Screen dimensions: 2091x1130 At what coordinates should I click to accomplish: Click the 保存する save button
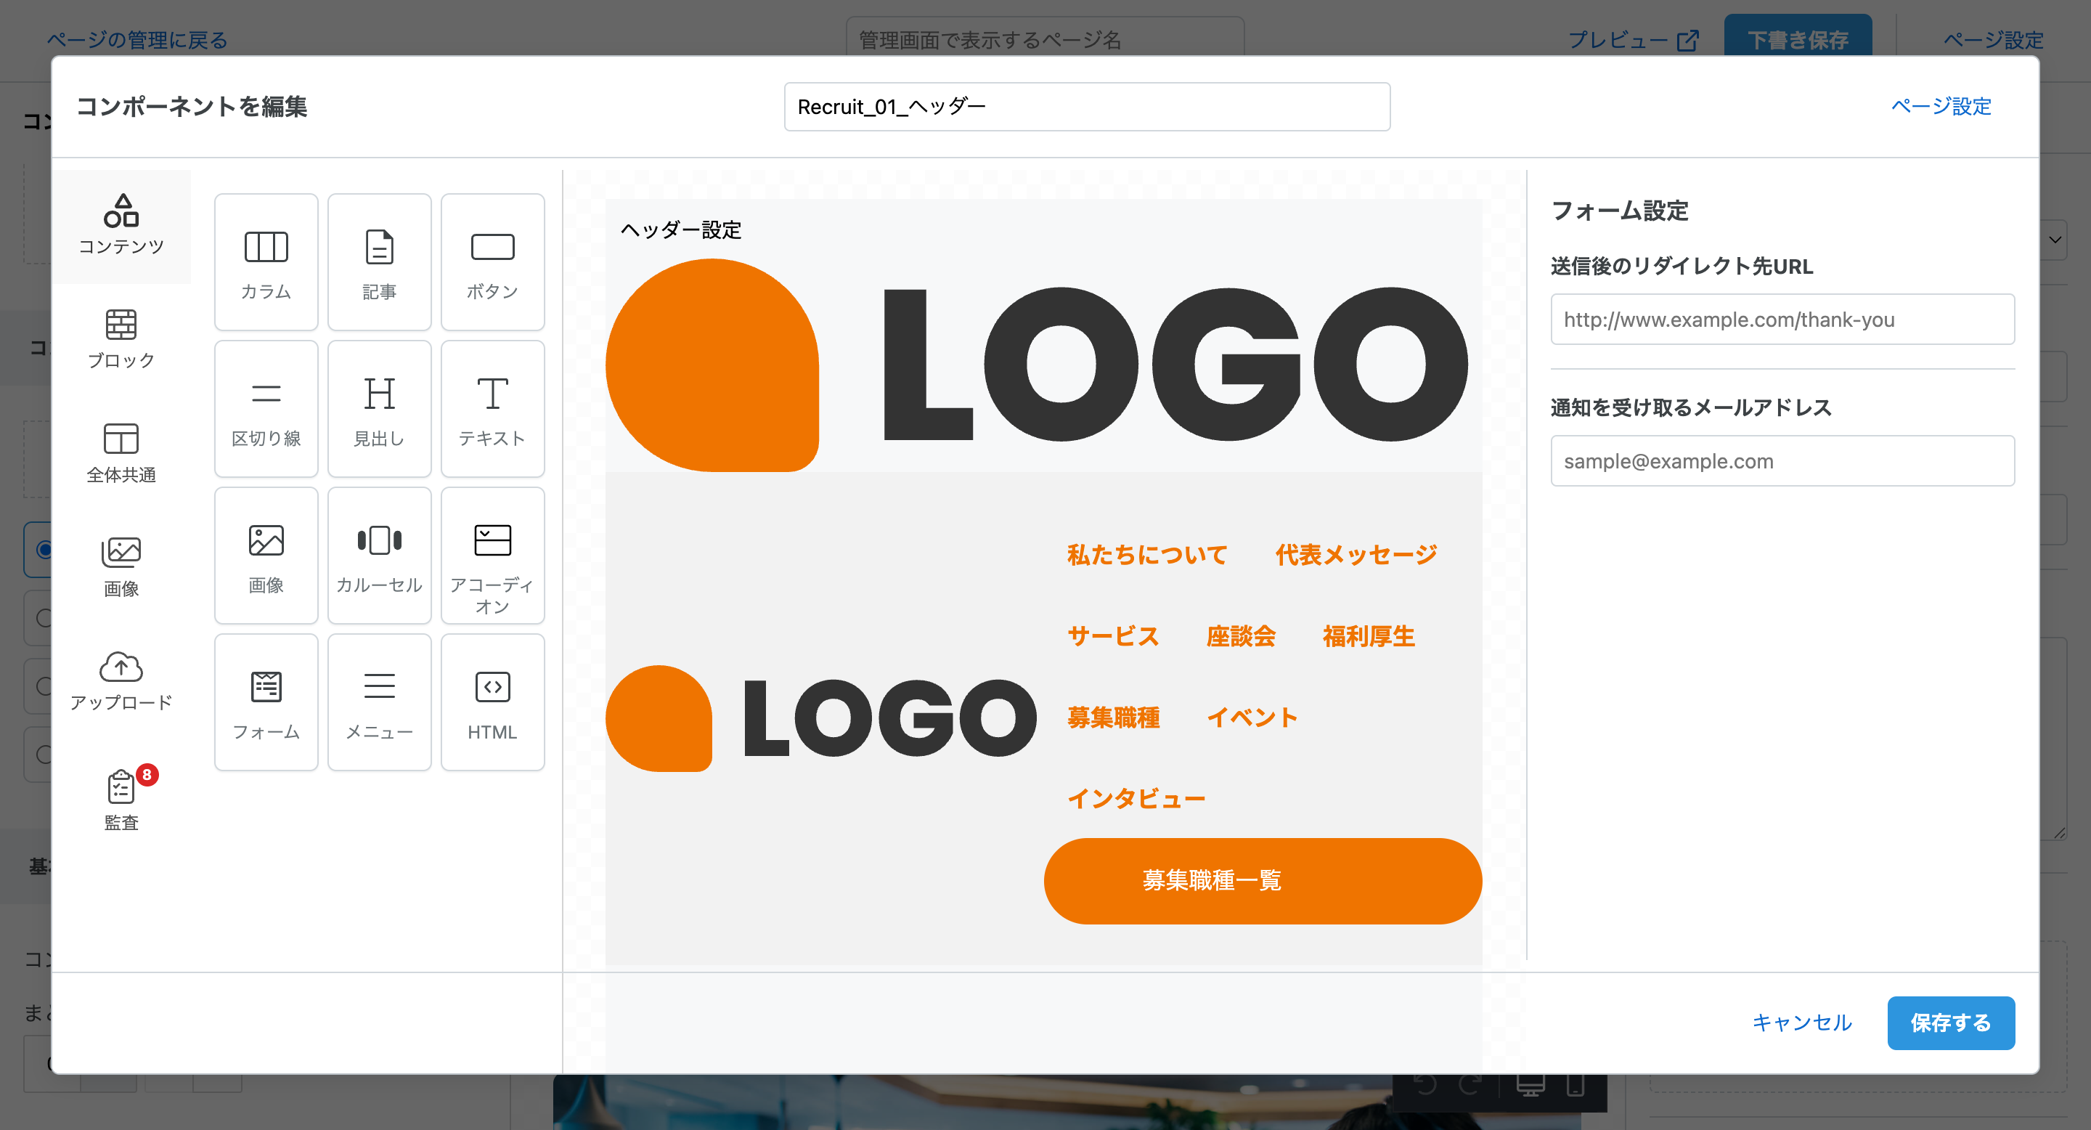(x=1949, y=1022)
